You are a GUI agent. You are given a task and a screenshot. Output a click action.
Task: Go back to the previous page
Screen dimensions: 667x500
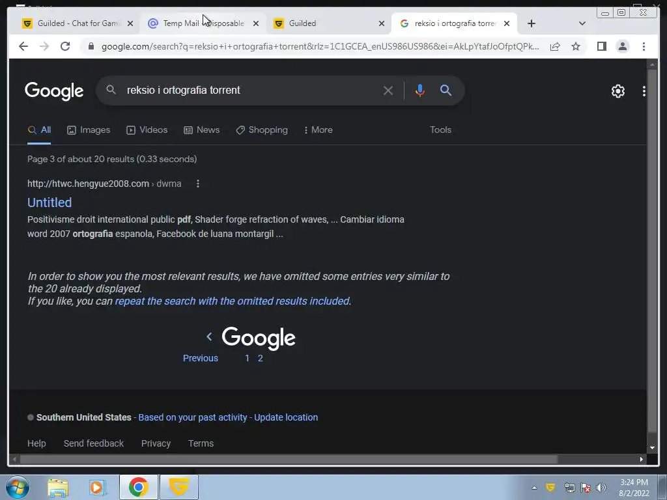23,46
